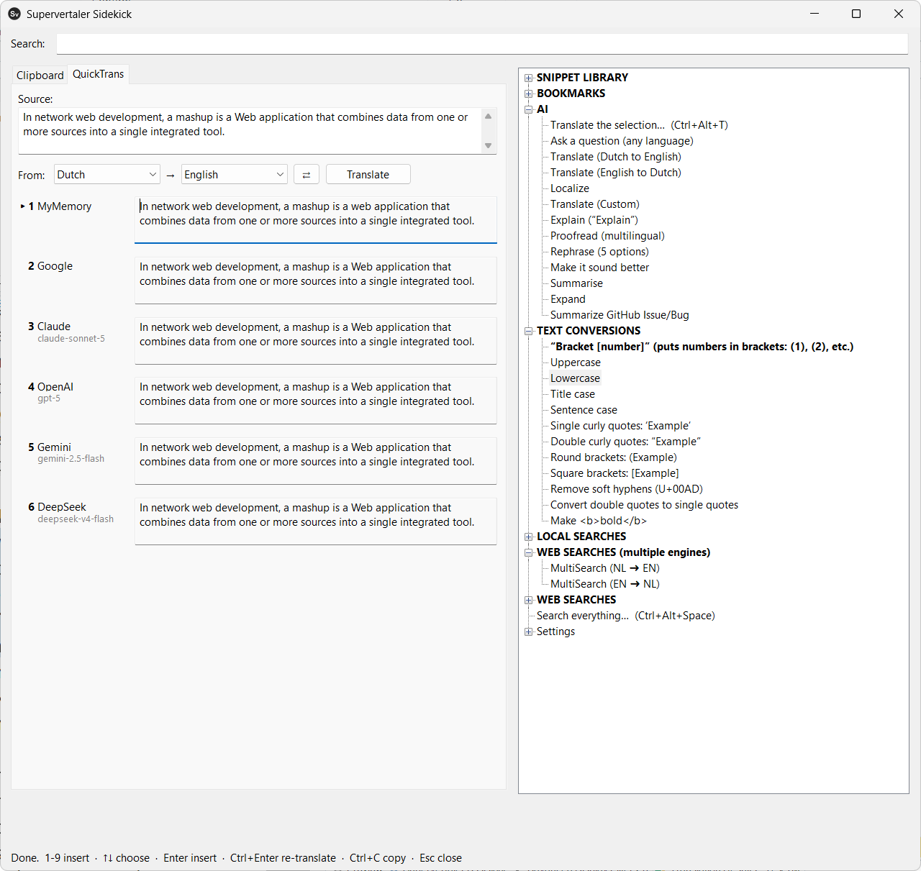Choose Rephrase (5 options)

tap(599, 252)
